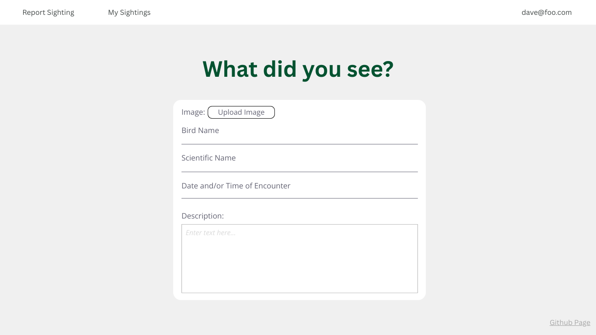Select the Date and/or Time of Encounter field
Viewport: 596px width, 335px height.
(299, 192)
